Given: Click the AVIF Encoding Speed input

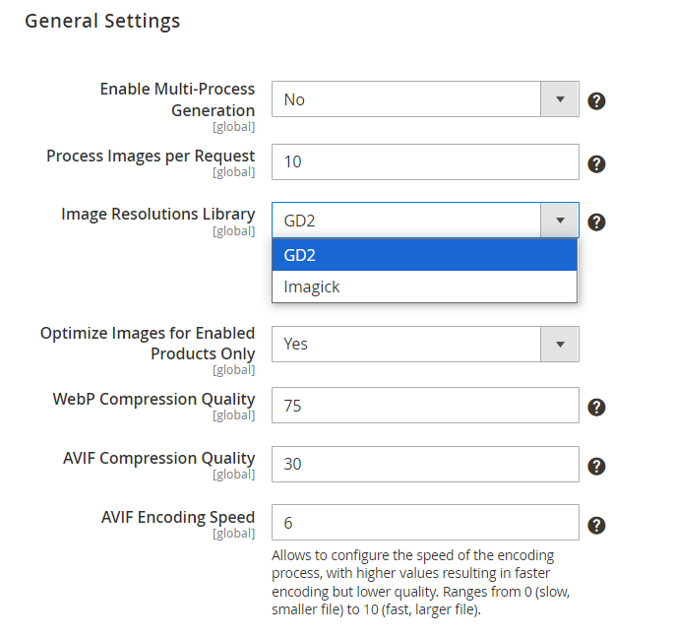Looking at the screenshot, I should coord(425,522).
